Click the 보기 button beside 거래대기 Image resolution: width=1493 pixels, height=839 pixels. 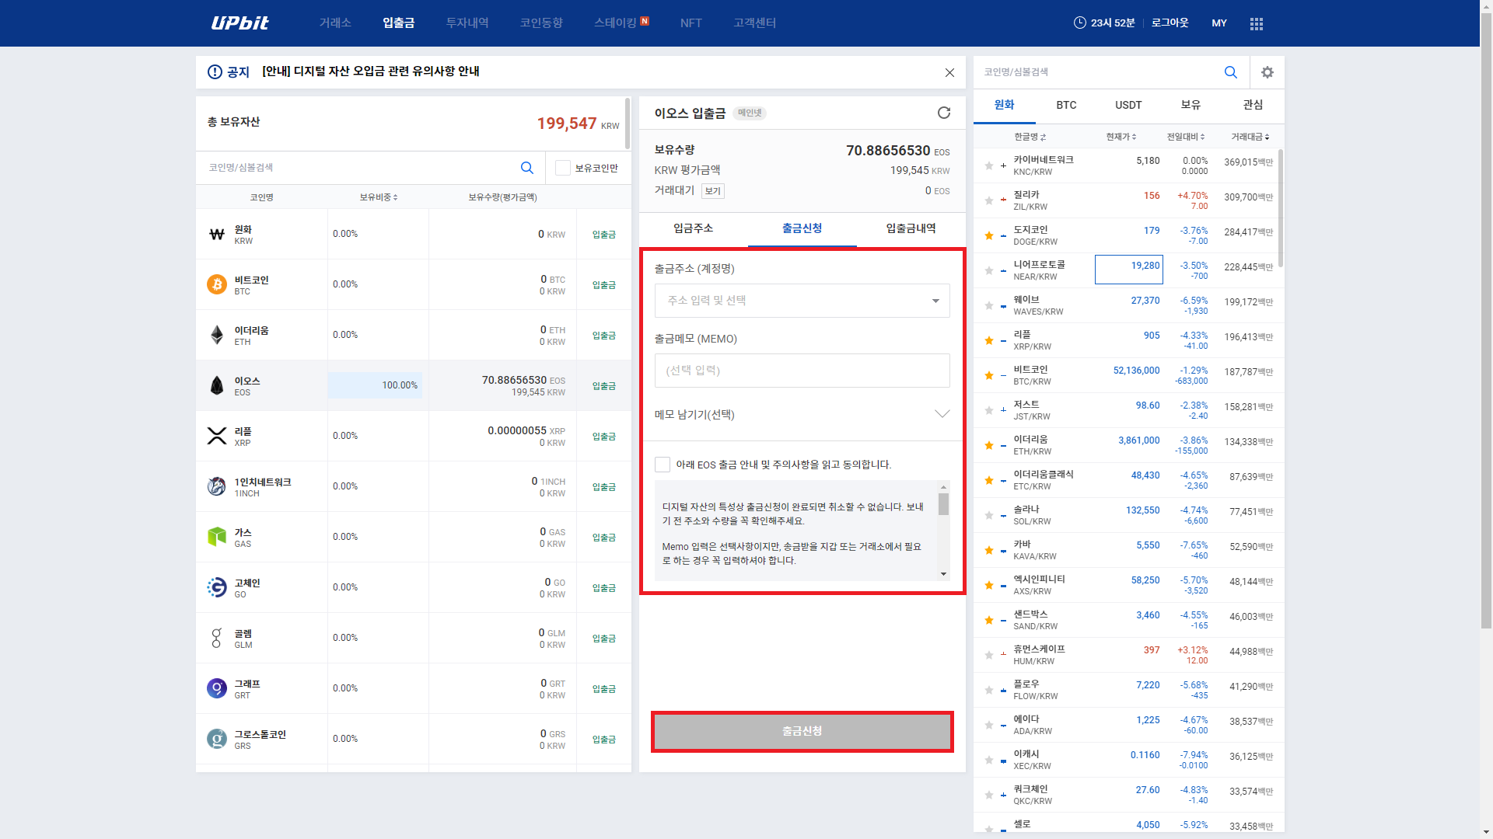coord(712,191)
